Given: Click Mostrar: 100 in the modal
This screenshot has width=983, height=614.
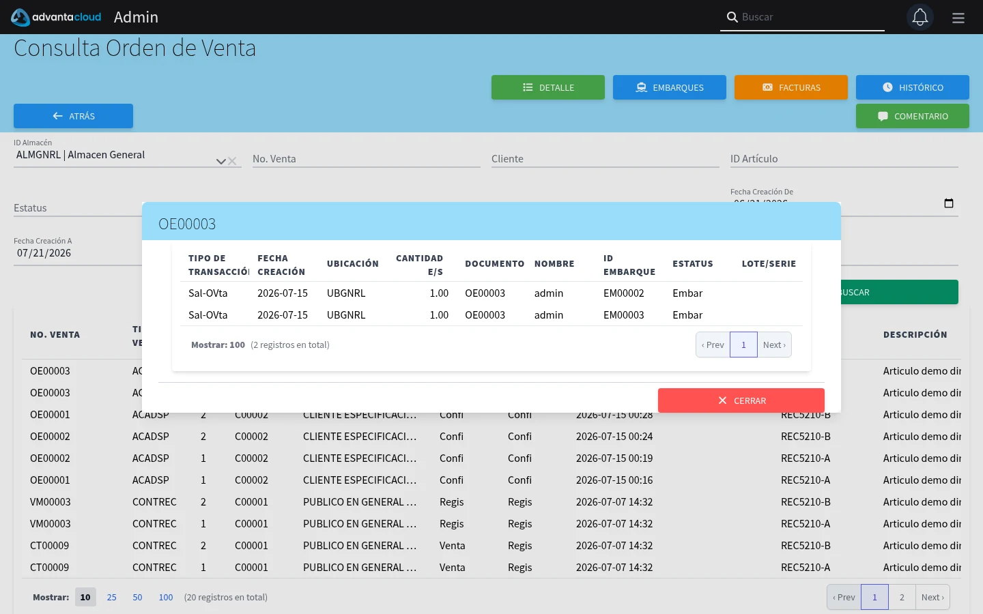Looking at the screenshot, I should [218, 345].
